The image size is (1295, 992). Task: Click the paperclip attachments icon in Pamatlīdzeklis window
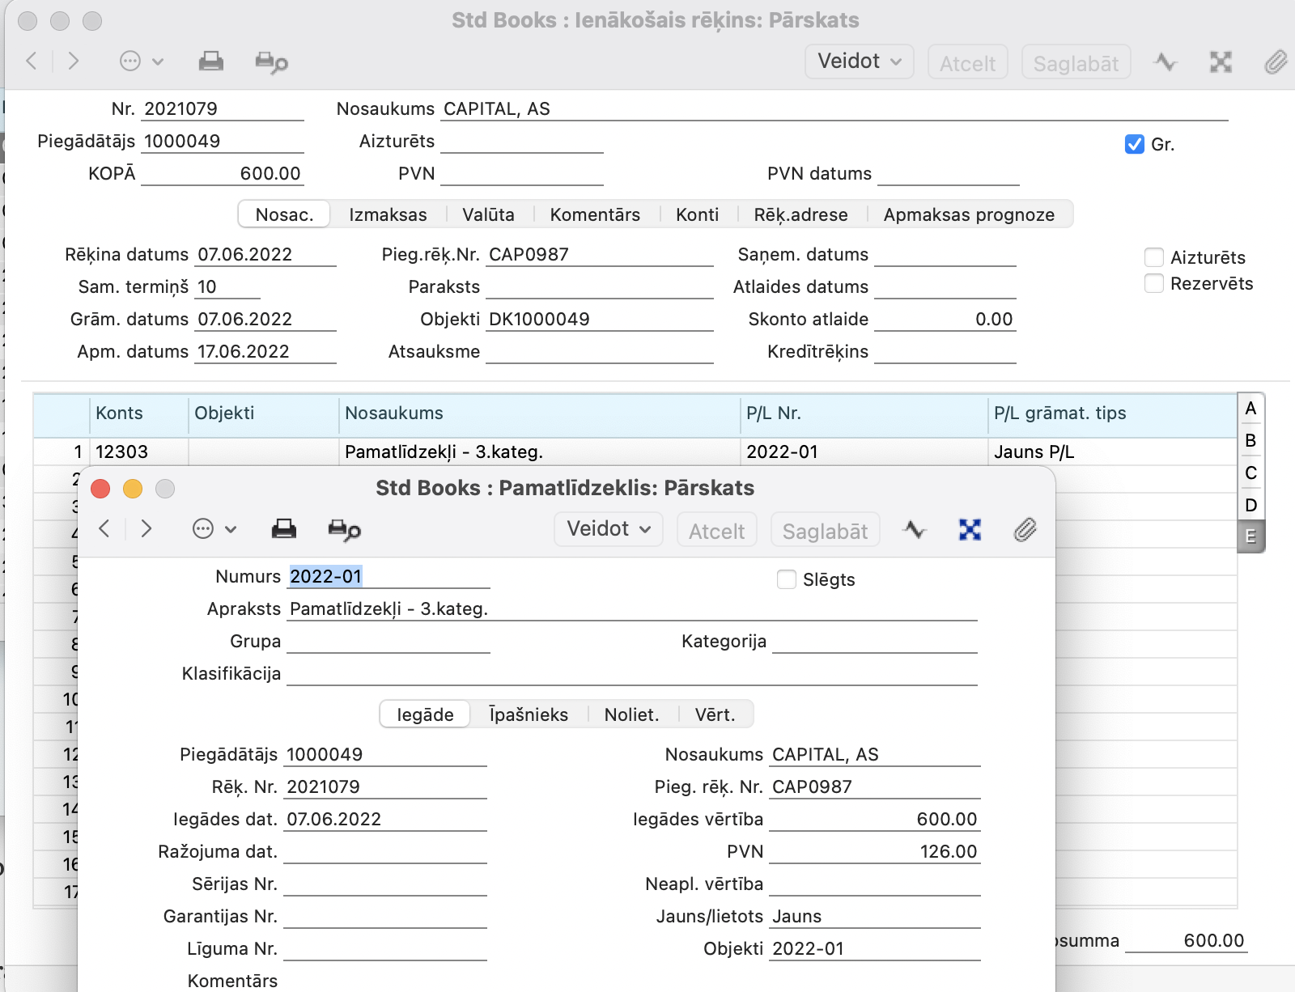pyautogui.click(x=1025, y=530)
